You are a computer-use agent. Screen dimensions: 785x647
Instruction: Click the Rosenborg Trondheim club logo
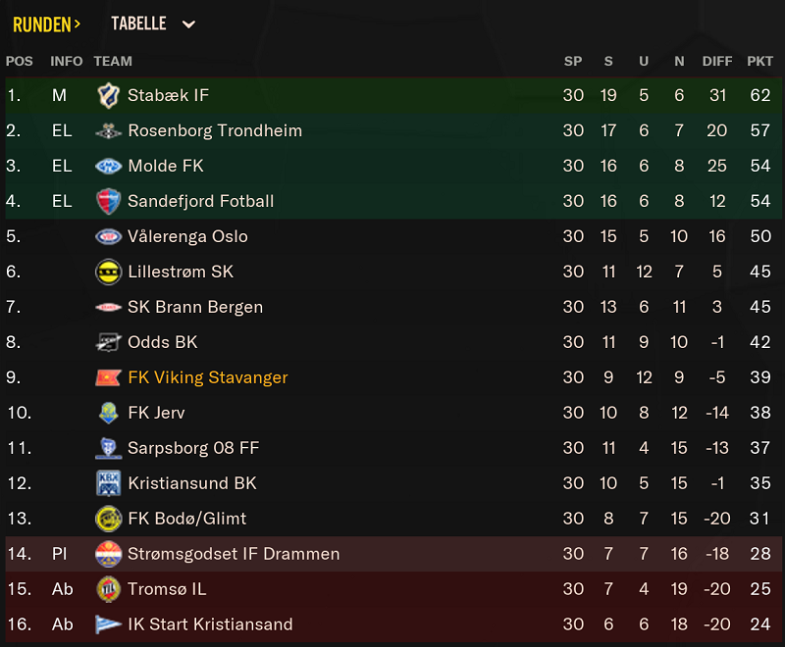[108, 131]
